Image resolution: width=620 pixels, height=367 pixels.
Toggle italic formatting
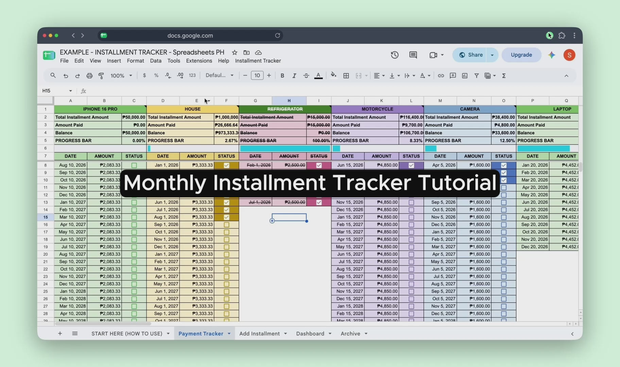[x=294, y=76]
